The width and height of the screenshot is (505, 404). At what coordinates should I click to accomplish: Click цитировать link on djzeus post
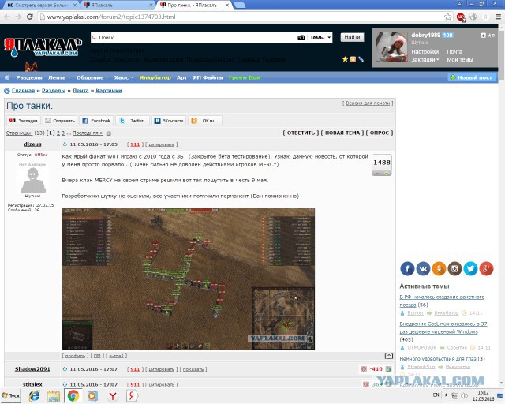(161, 144)
